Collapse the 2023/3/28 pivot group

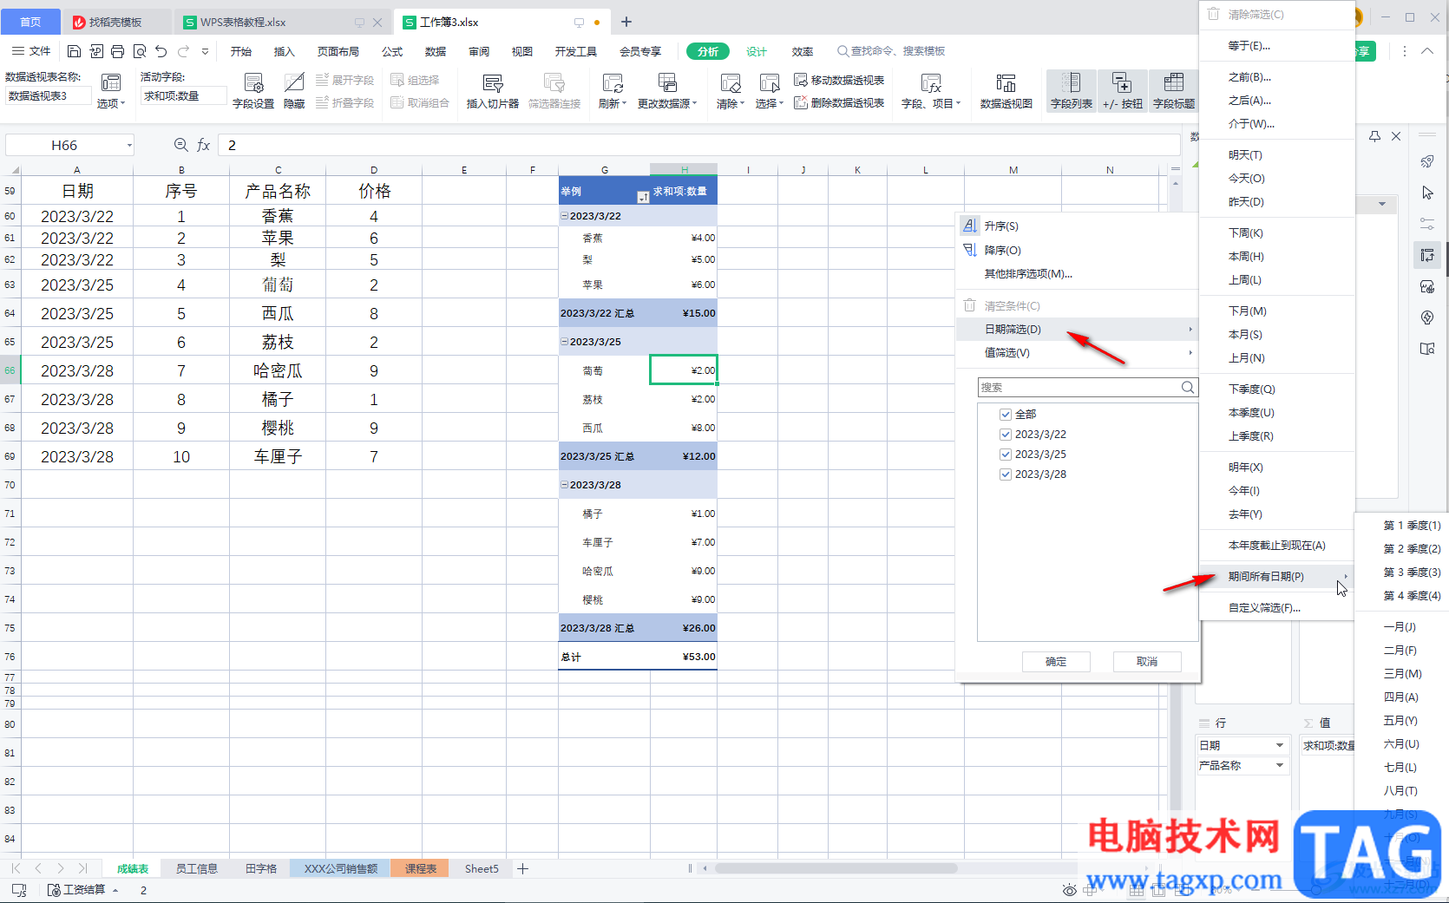[x=565, y=485]
